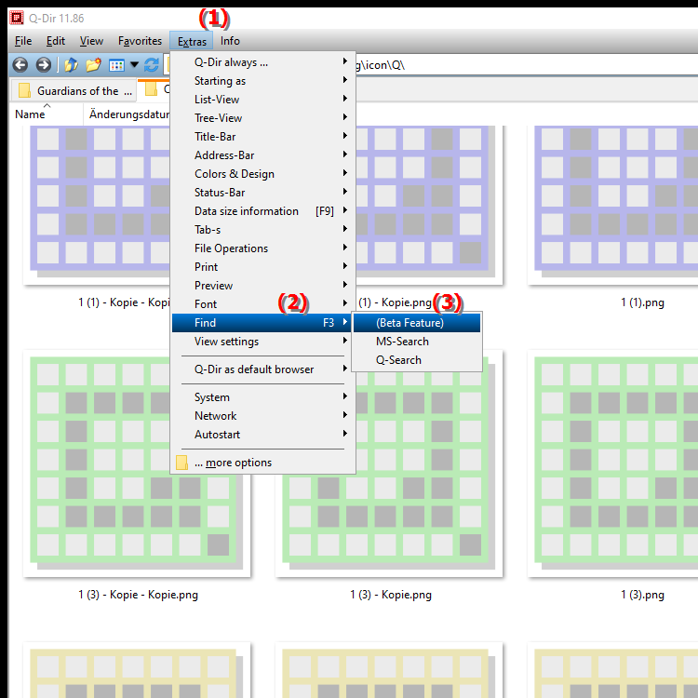
Task: Click the Q-Dir application logo icon
Action: pyautogui.click(x=17, y=18)
